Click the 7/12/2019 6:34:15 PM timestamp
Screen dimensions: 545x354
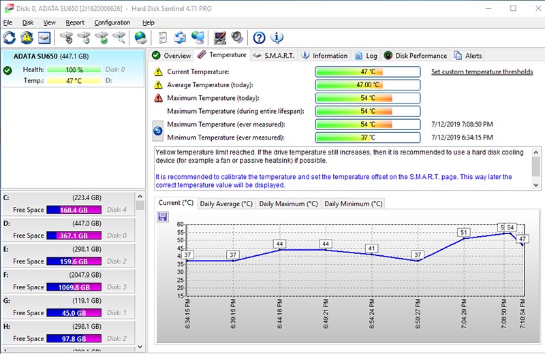[462, 138]
